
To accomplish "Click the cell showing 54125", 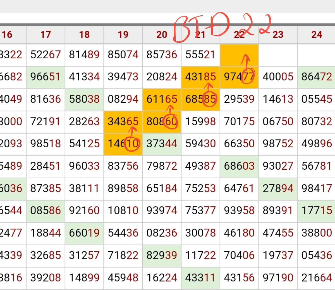I will point(84,144).
